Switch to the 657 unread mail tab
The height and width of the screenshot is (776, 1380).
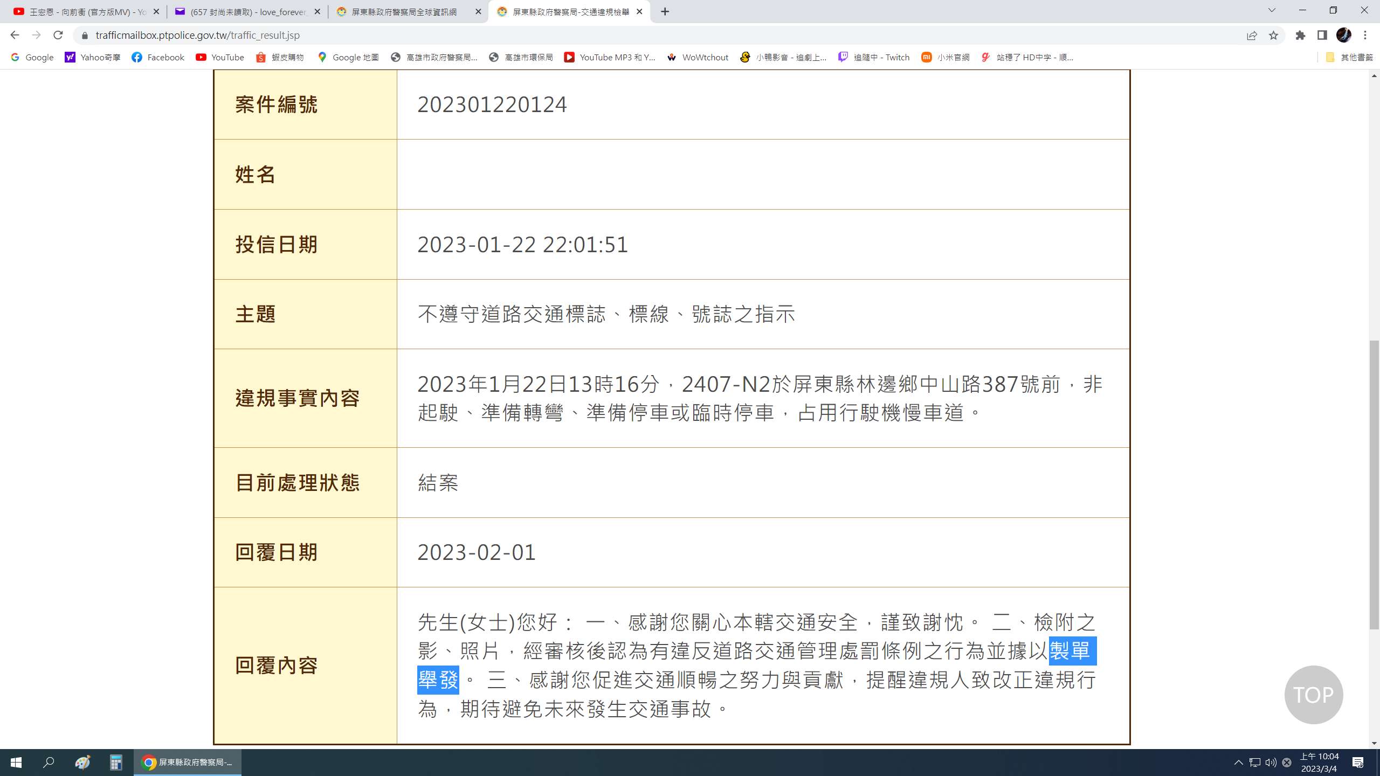click(x=247, y=12)
